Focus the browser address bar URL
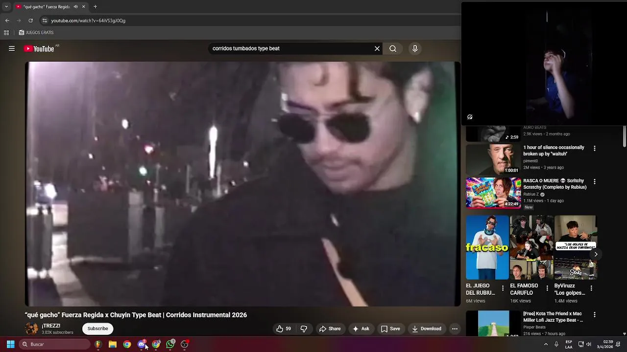The image size is (627, 352). [x=88, y=21]
